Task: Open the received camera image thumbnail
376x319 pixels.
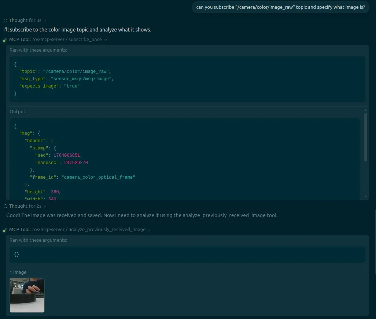Action: (x=27, y=295)
